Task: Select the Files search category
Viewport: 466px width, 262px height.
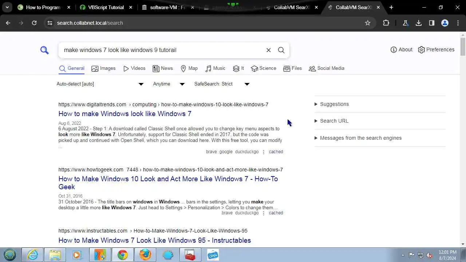Action: [x=293, y=68]
